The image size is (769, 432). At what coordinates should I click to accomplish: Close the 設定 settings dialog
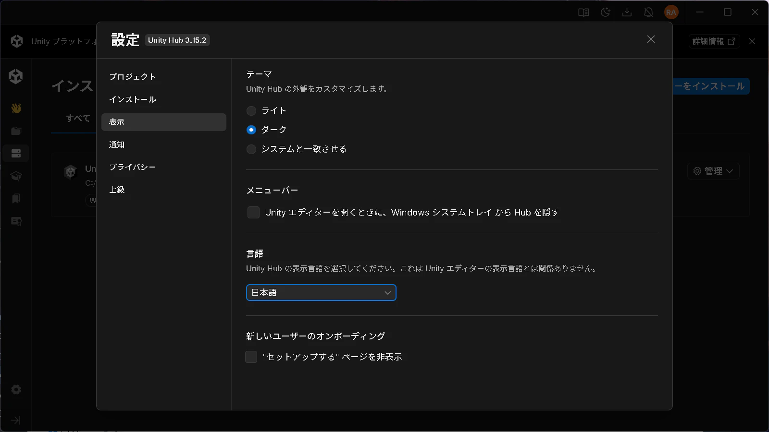pos(651,39)
